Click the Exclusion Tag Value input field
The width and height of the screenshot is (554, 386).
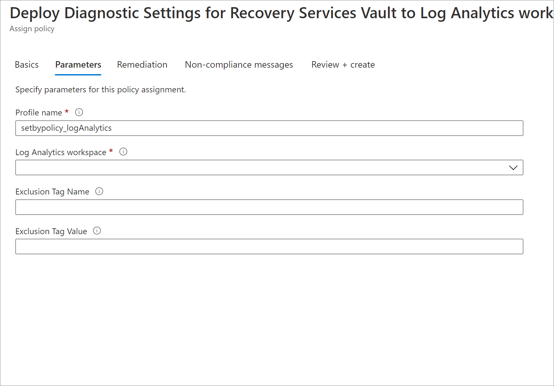click(x=269, y=246)
